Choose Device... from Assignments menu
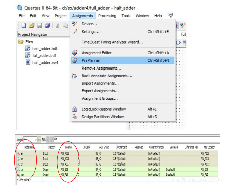This screenshot has height=185, width=227. point(122,24)
